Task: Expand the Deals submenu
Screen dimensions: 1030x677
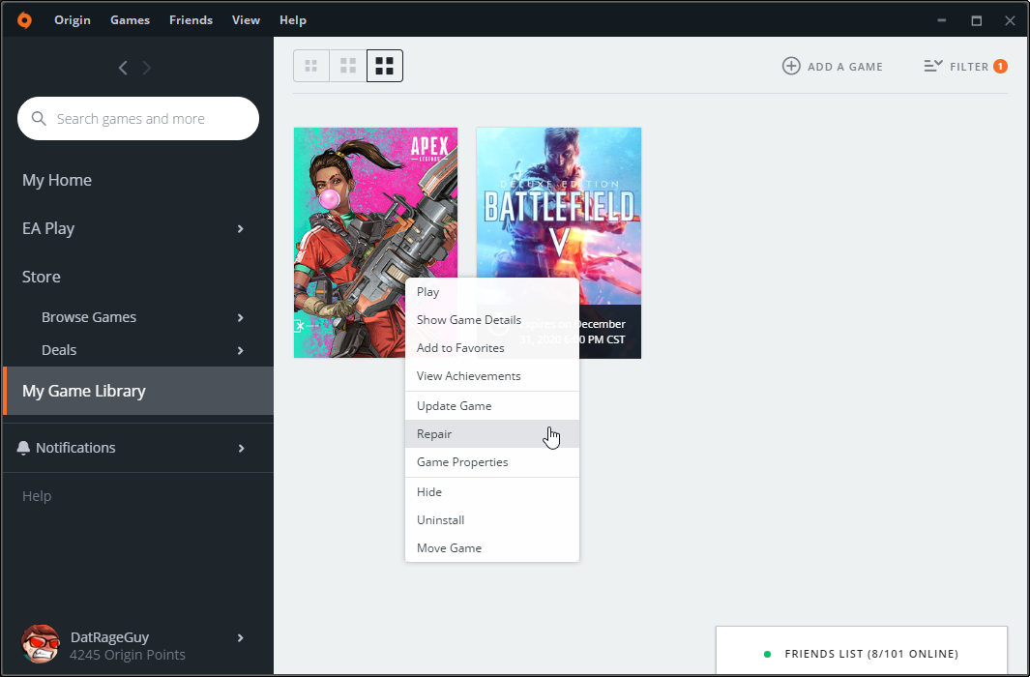Action: tap(241, 350)
